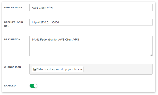Click the white knob of the Enabled switch
The height and width of the screenshot is (95, 158).
(35, 86)
